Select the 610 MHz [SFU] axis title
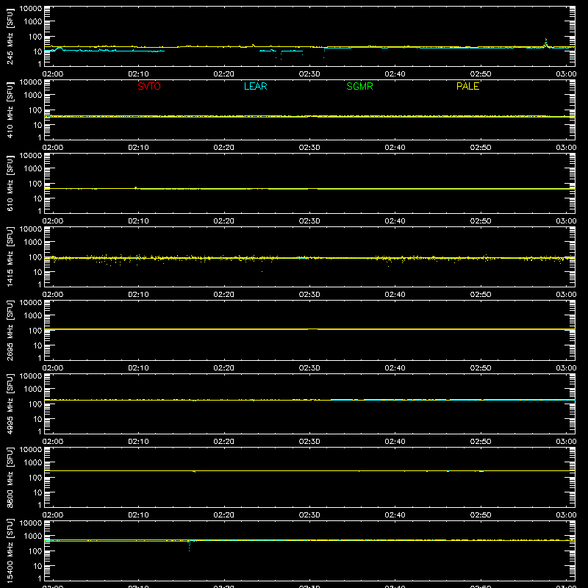The width and height of the screenshot is (588, 588). (10, 184)
